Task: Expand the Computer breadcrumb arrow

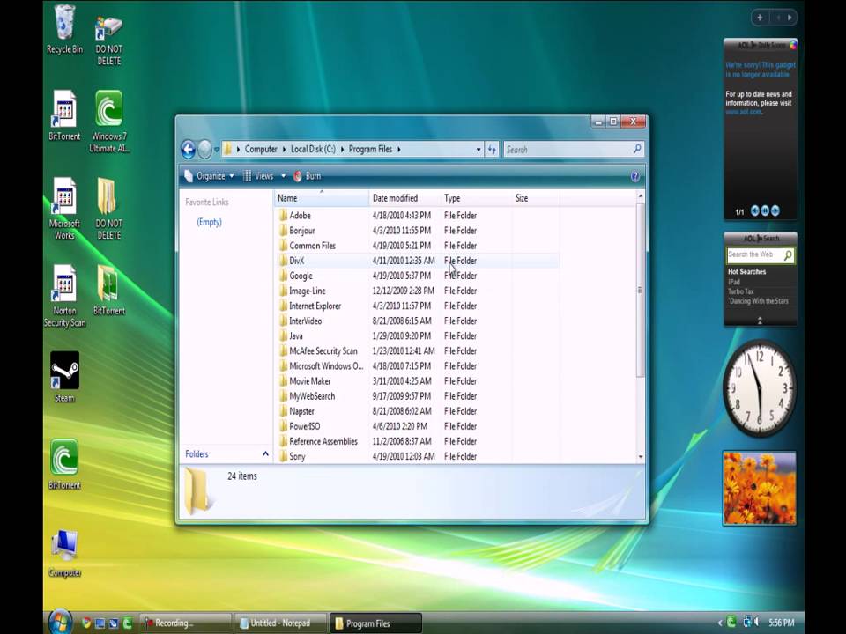Action: tap(285, 150)
